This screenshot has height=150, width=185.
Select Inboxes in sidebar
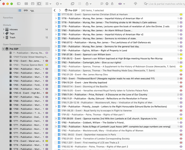tap(26, 29)
